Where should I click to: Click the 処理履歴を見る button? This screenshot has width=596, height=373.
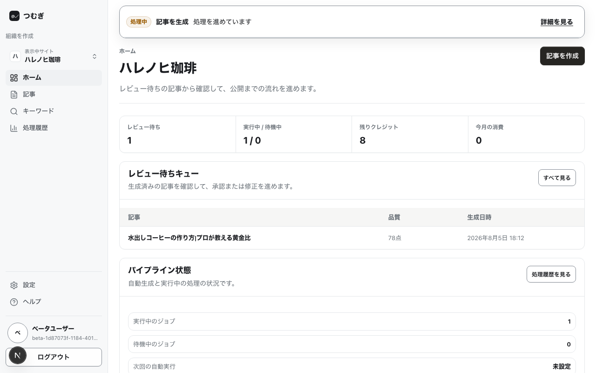pyautogui.click(x=551, y=274)
